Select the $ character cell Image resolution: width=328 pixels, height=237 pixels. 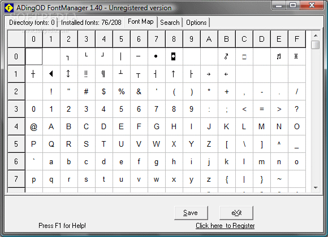103,91
